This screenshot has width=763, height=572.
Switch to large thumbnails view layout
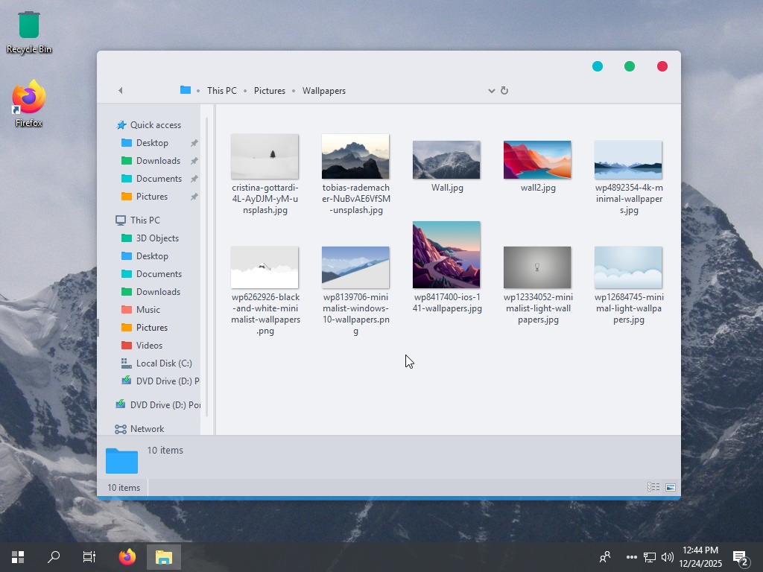tap(671, 487)
